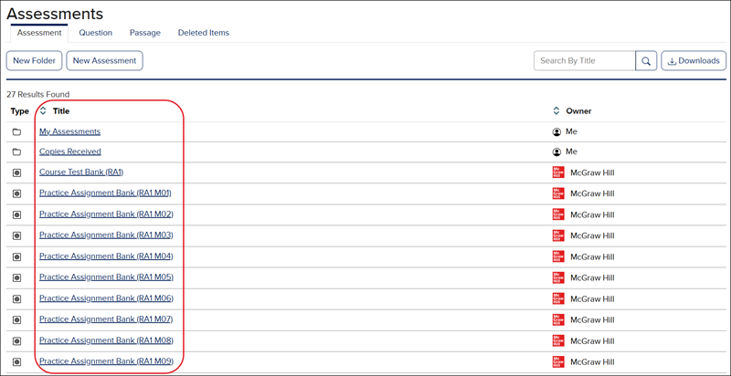This screenshot has height=376, width=731.
Task: Click the folder icon beside My Assessments
Action: 16,131
